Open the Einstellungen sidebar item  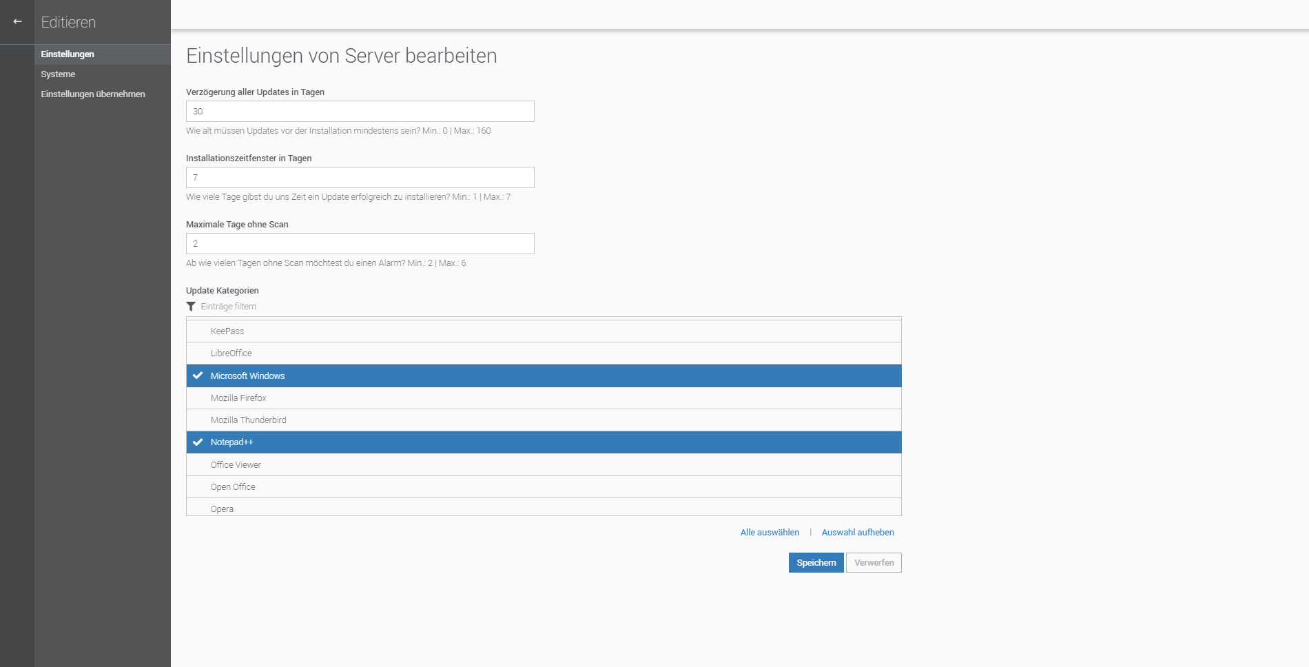[68, 54]
